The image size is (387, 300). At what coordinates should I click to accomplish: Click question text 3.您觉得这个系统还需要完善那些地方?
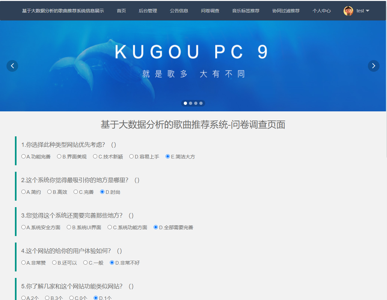click(x=72, y=215)
